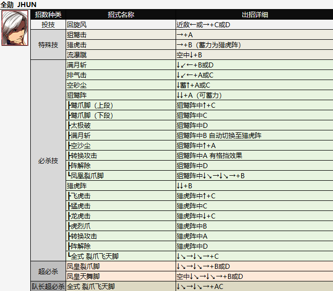Click the '特殊技' category cell
The image size is (333, 291).
(48, 45)
